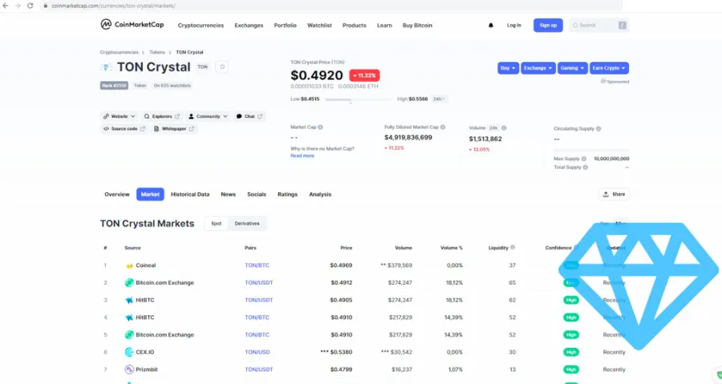The image size is (722, 384).
Task: Click the CoinMarketCap logo
Action: (x=132, y=24)
